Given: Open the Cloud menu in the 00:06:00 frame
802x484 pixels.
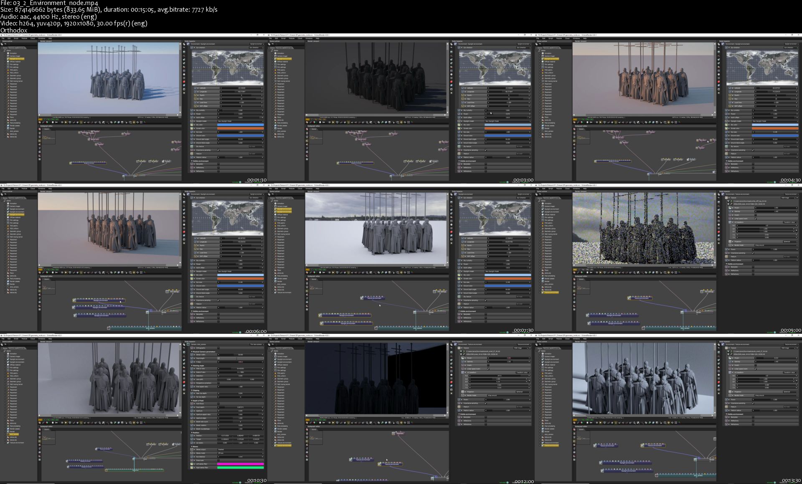Looking at the screenshot, I should click(33, 189).
